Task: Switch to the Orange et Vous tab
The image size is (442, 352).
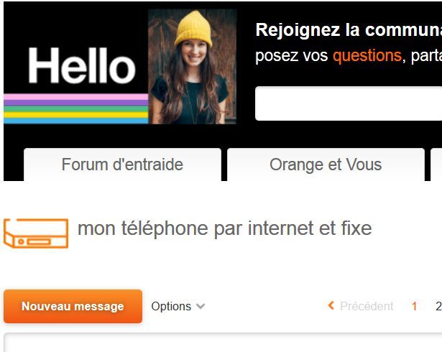Action: [x=326, y=165]
